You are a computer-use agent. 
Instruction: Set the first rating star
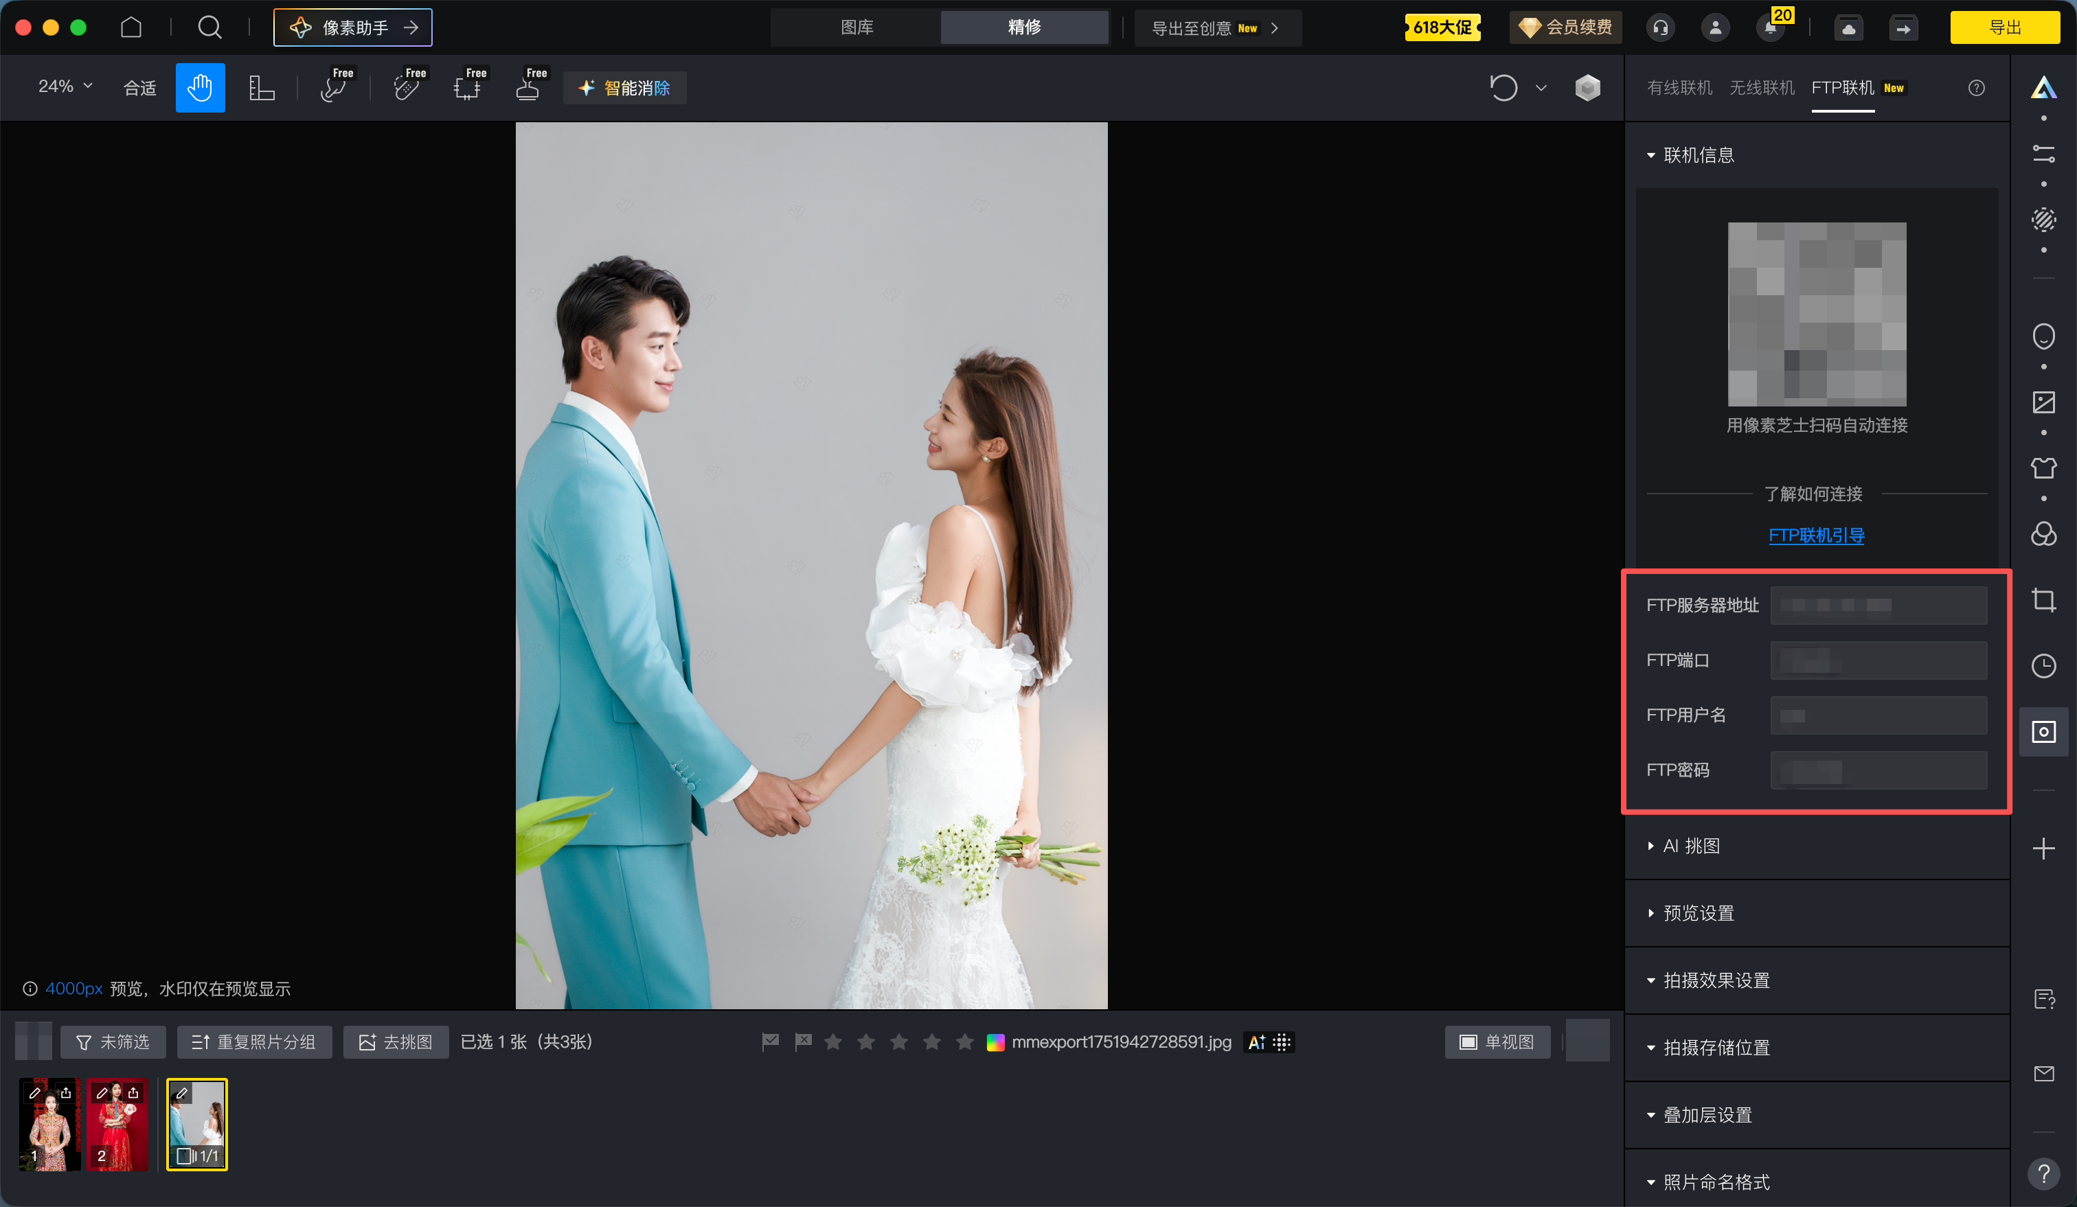833,1042
